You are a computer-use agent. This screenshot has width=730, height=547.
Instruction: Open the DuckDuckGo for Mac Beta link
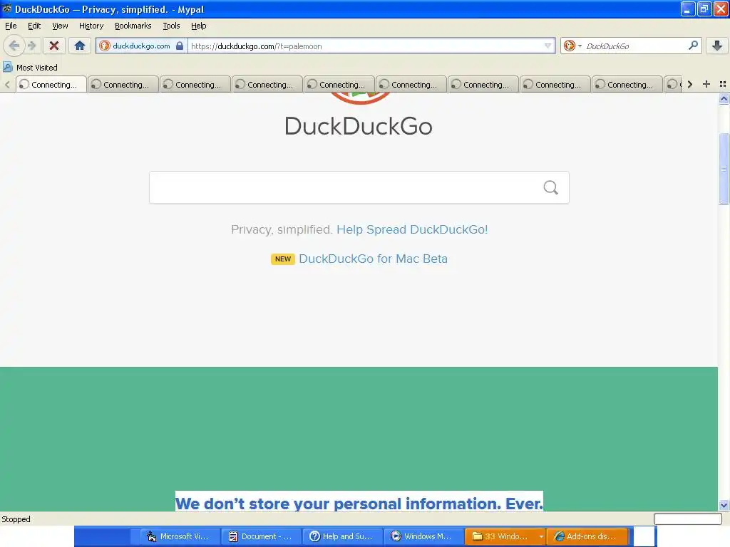373,259
